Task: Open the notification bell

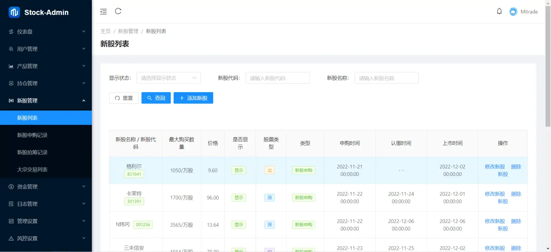Action: (499, 11)
